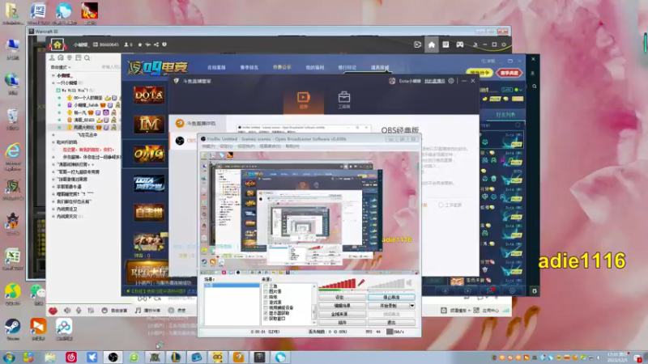648x364 pixels.
Task: Switch to 道具商城 tab in 09 platform
Action: [x=380, y=67]
